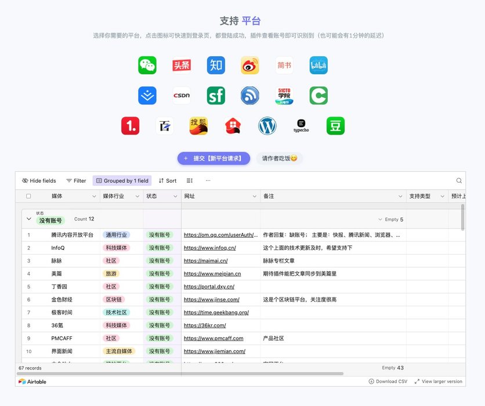Select the Bilibili platform icon

point(318,66)
